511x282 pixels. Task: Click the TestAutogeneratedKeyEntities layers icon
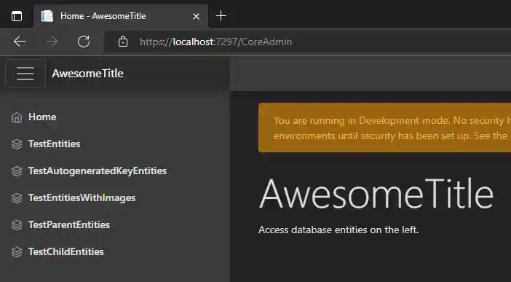click(x=17, y=171)
